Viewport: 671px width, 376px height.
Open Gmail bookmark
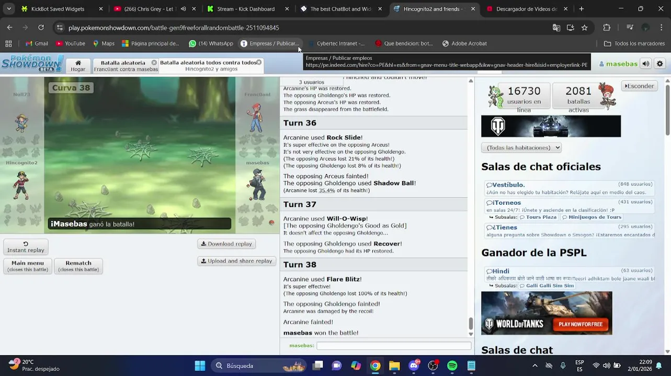point(37,44)
